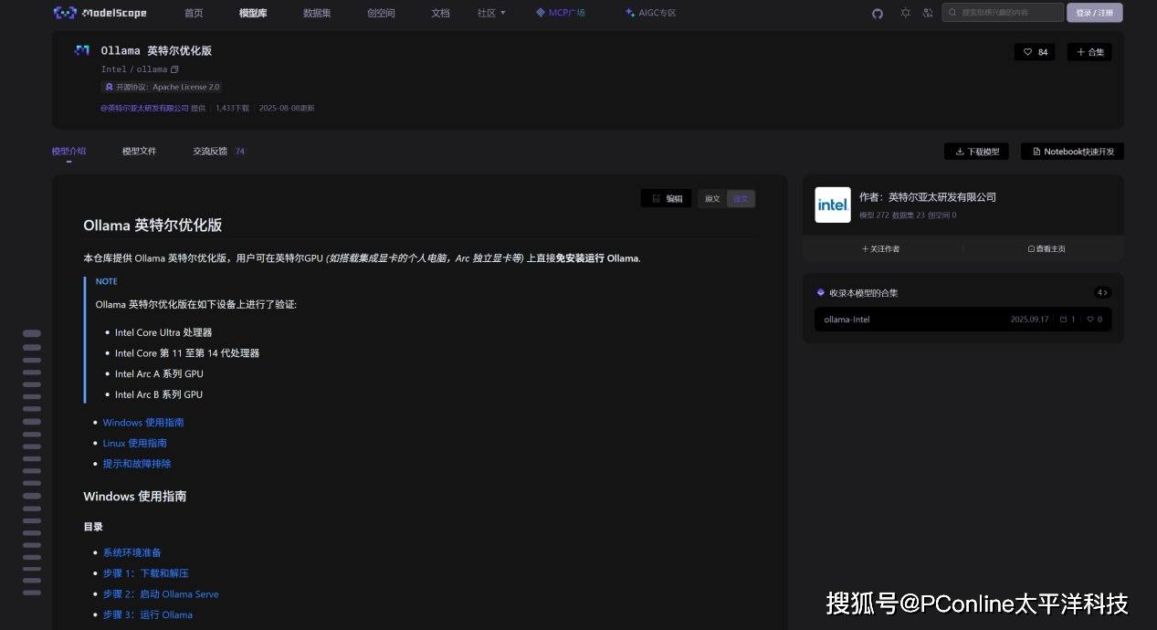Click 查看主页 button
1157x630 pixels.
click(1047, 248)
